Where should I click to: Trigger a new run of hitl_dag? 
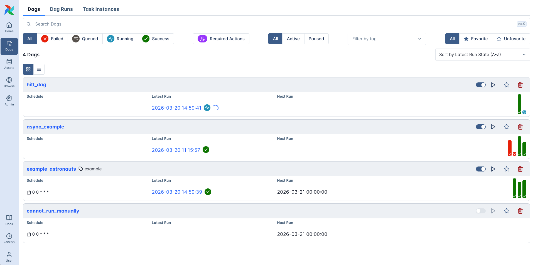493,85
